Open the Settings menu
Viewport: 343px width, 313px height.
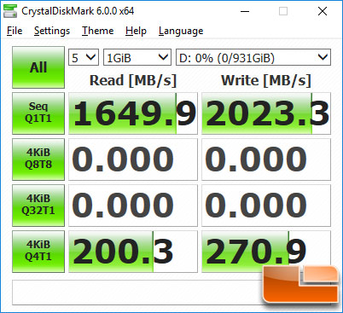coord(52,31)
